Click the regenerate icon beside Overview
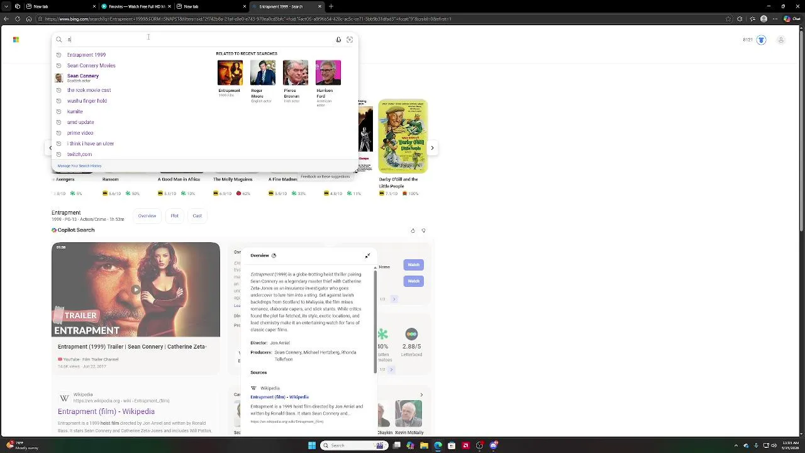 point(274,255)
